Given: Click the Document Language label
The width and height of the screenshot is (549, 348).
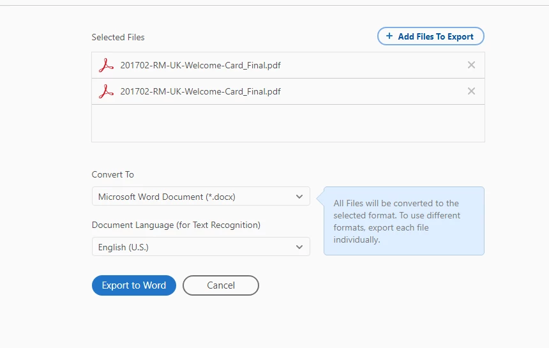Looking at the screenshot, I should [176, 225].
